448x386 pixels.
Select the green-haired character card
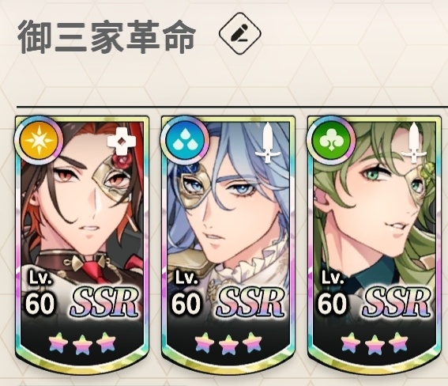(375, 243)
